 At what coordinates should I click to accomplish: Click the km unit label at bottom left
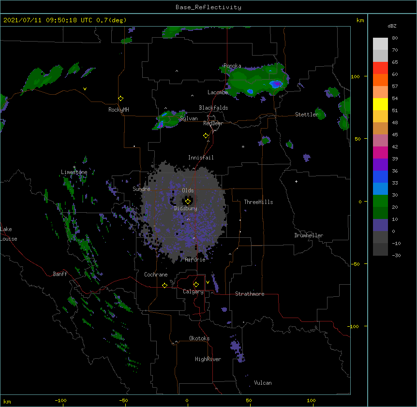(x=7, y=401)
